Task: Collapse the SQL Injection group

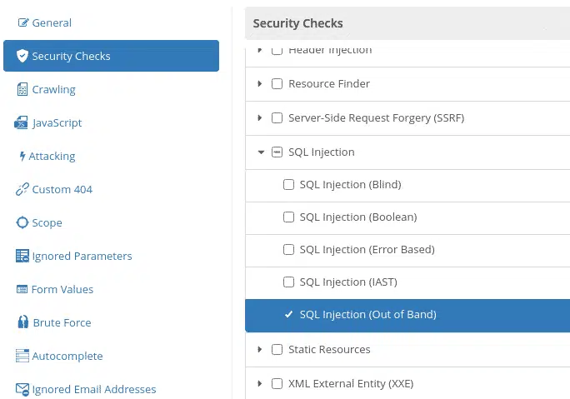Action: (x=261, y=152)
